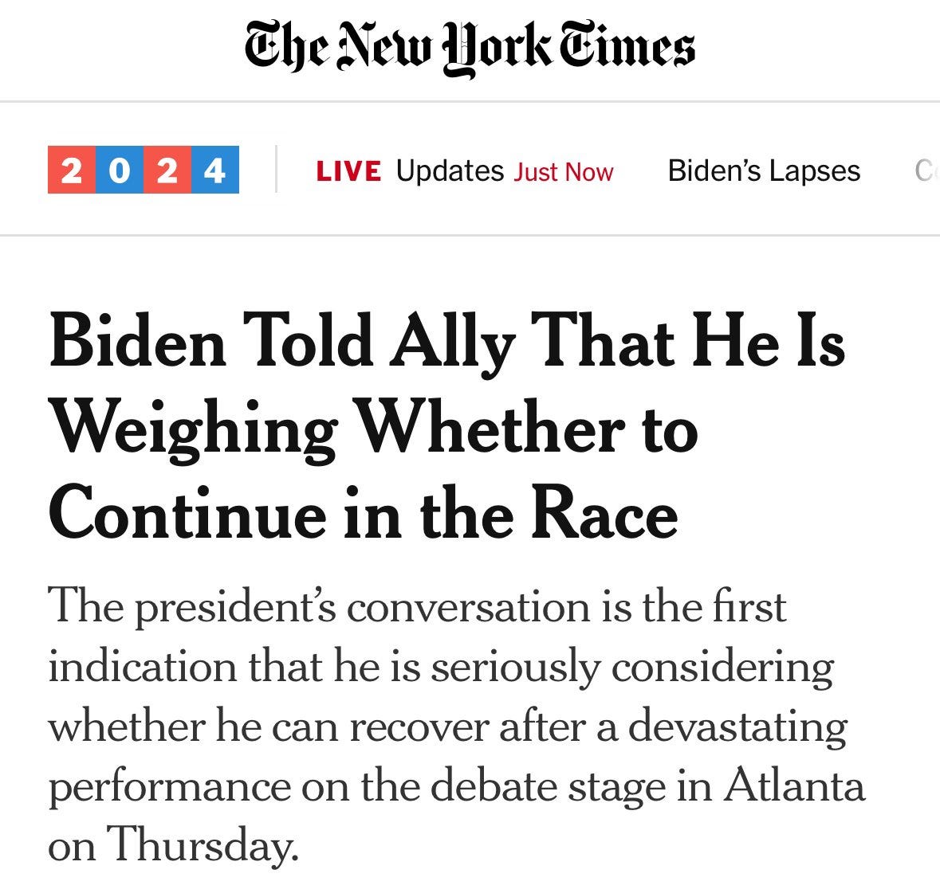This screenshot has height=893, width=940.
Task: Click the word "Continue" in the headline
Action: pyautogui.click(x=188, y=515)
